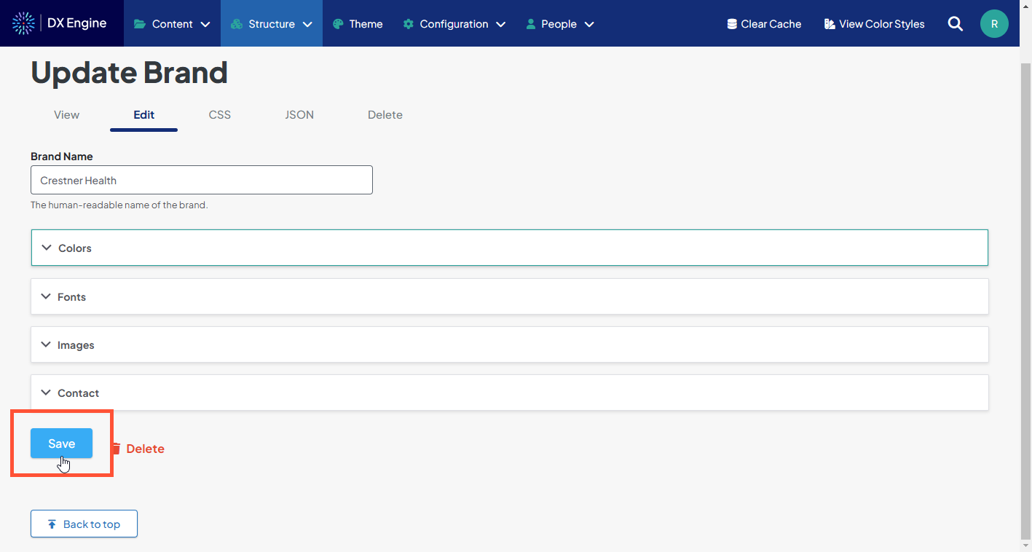The height and width of the screenshot is (552, 1032).
Task: Click the Back to top button
Action: coord(84,524)
